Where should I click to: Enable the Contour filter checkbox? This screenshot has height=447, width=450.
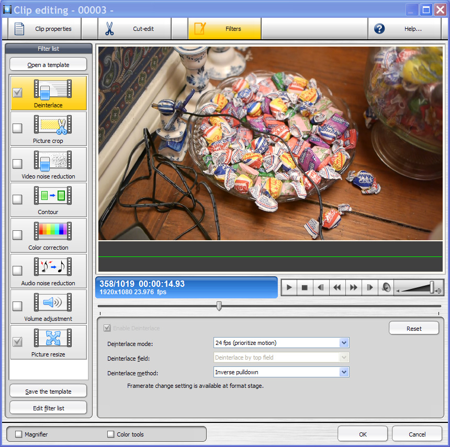click(x=17, y=199)
